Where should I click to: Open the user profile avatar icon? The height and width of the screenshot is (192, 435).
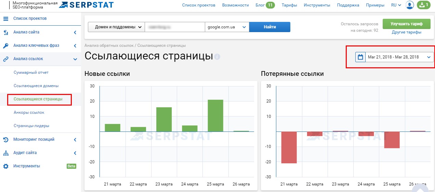coord(410,5)
